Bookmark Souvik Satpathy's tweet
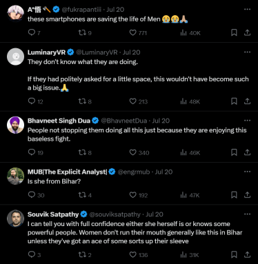Viewport: 258px width, 264px height. (234, 254)
